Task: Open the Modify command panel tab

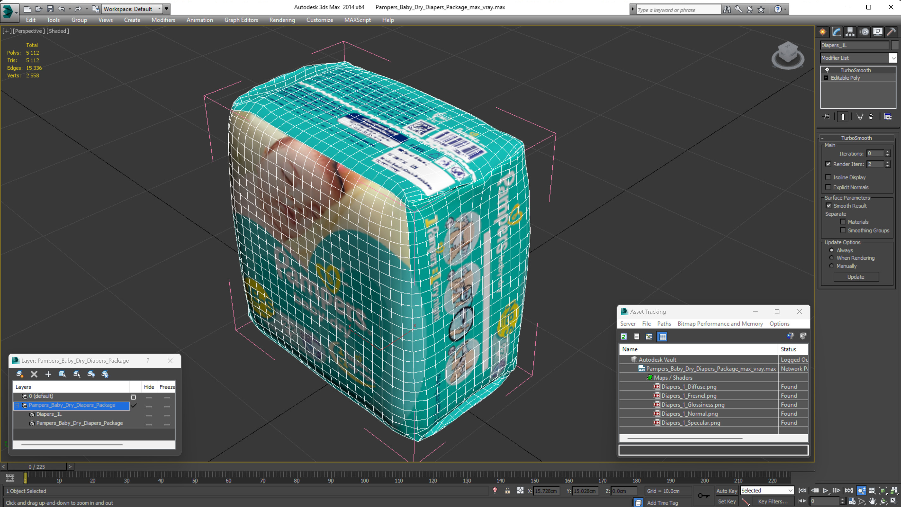Action: point(836,32)
